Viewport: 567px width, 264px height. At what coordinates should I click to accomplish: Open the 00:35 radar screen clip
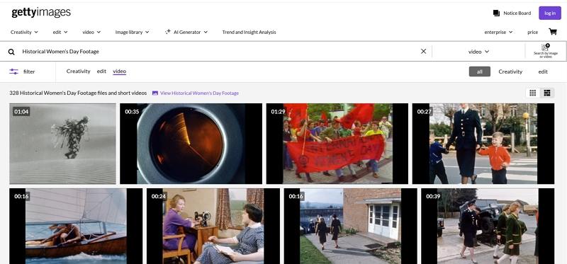coord(191,144)
